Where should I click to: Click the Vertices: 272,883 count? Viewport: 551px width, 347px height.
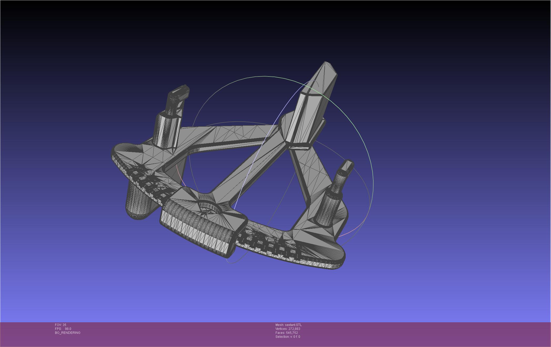(x=288, y=329)
